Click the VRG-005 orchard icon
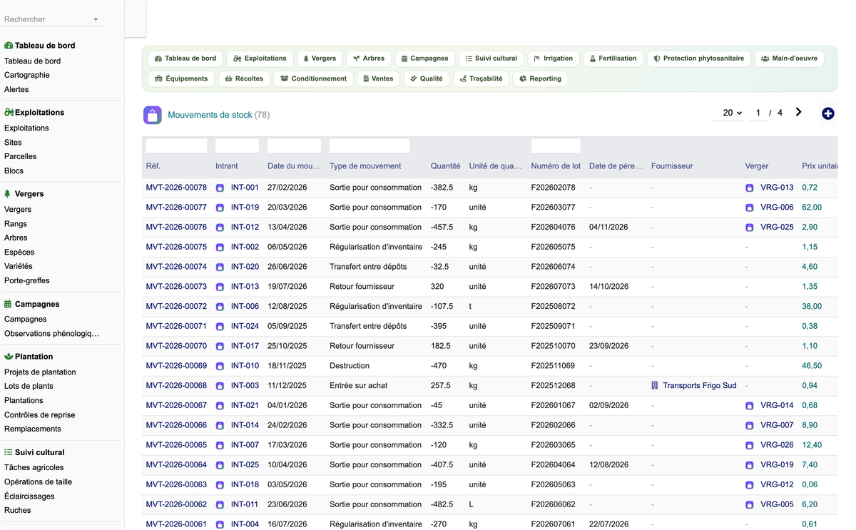856x530 pixels. point(749,504)
